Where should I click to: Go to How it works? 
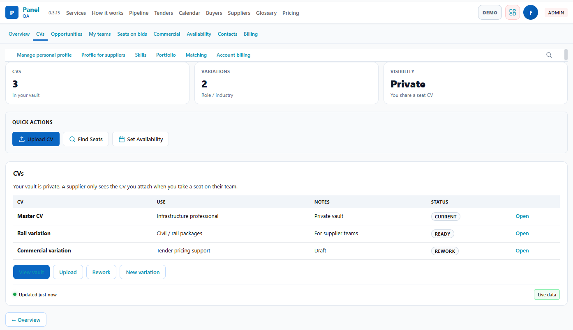[108, 13]
